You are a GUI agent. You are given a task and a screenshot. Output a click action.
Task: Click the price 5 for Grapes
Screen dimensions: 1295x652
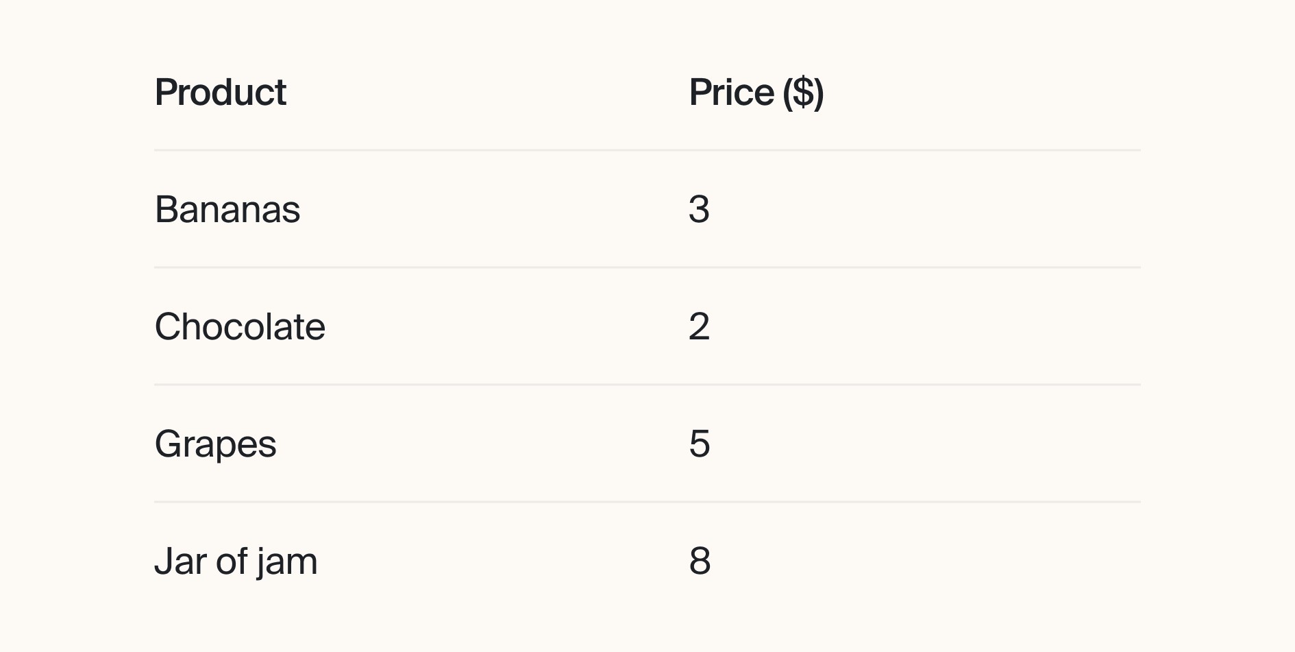click(700, 444)
